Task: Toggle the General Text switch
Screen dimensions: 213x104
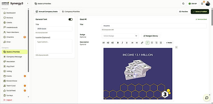Action: click(71, 19)
